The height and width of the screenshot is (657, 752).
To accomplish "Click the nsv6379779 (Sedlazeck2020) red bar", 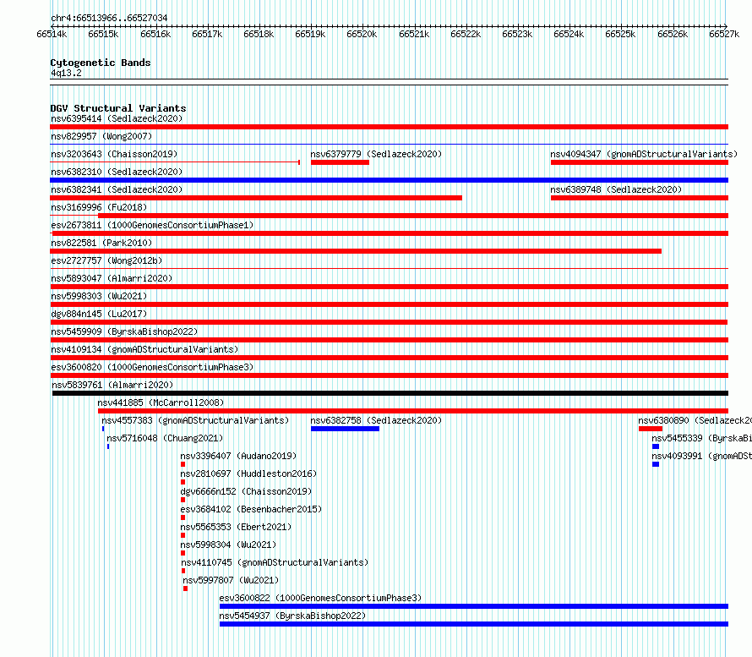I will coord(340,162).
